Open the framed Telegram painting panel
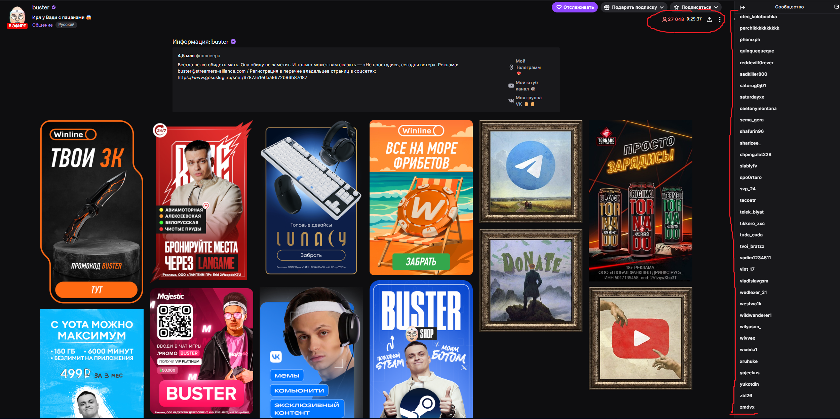Screen dimensions: 840x419 coord(531,172)
